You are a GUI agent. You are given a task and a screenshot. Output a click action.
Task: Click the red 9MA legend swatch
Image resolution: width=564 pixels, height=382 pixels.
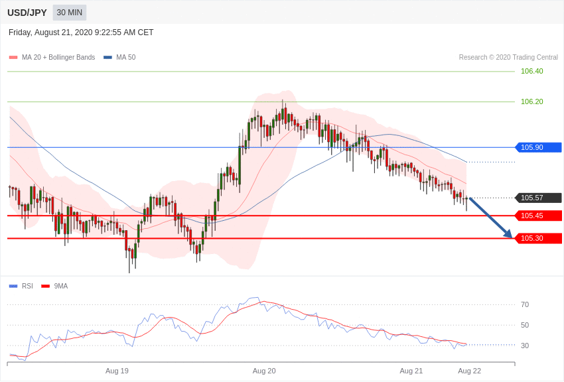(x=45, y=286)
